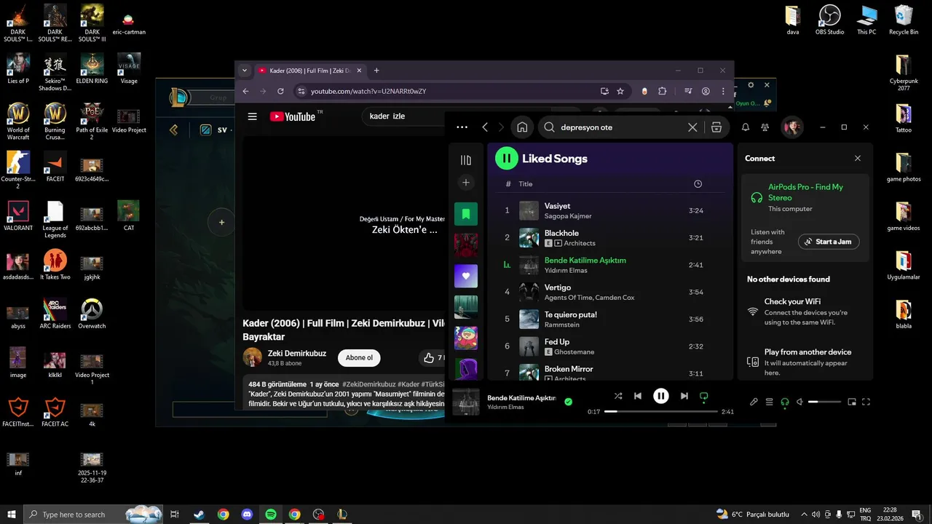Bookmark this page with star icon
This screenshot has width=932, height=524.
pos(620,91)
